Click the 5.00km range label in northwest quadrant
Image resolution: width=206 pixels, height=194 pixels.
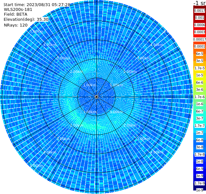36,31
